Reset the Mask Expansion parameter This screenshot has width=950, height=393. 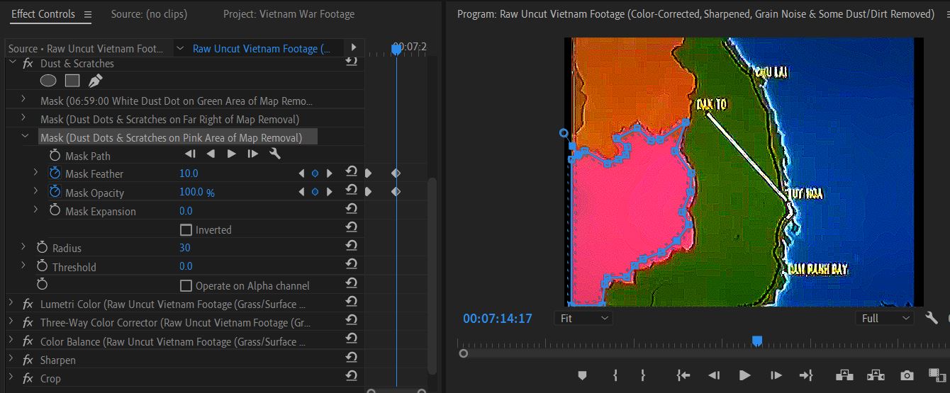click(351, 209)
